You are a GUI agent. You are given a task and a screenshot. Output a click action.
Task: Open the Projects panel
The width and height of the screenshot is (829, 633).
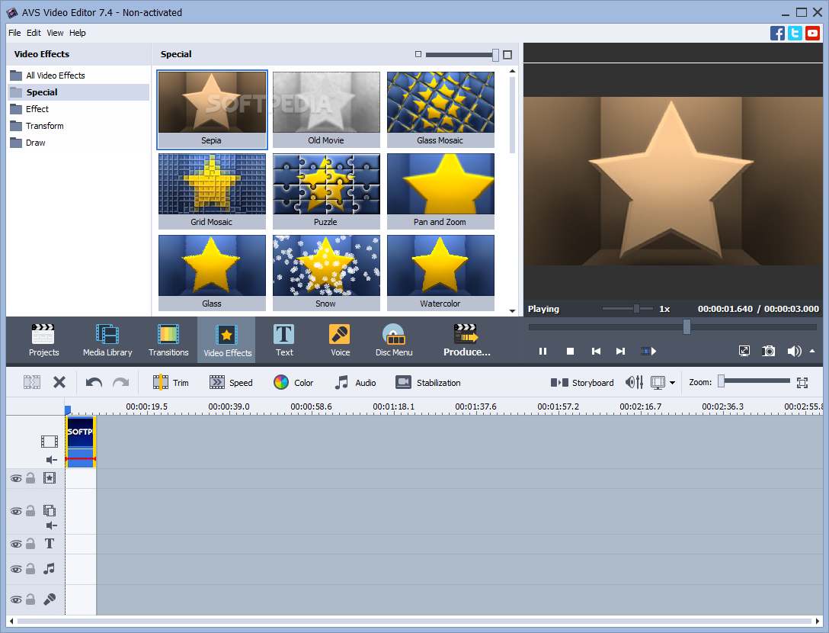[x=43, y=340]
